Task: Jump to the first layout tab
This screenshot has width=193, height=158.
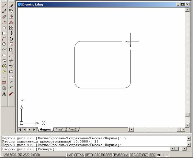Action: coord(20,130)
